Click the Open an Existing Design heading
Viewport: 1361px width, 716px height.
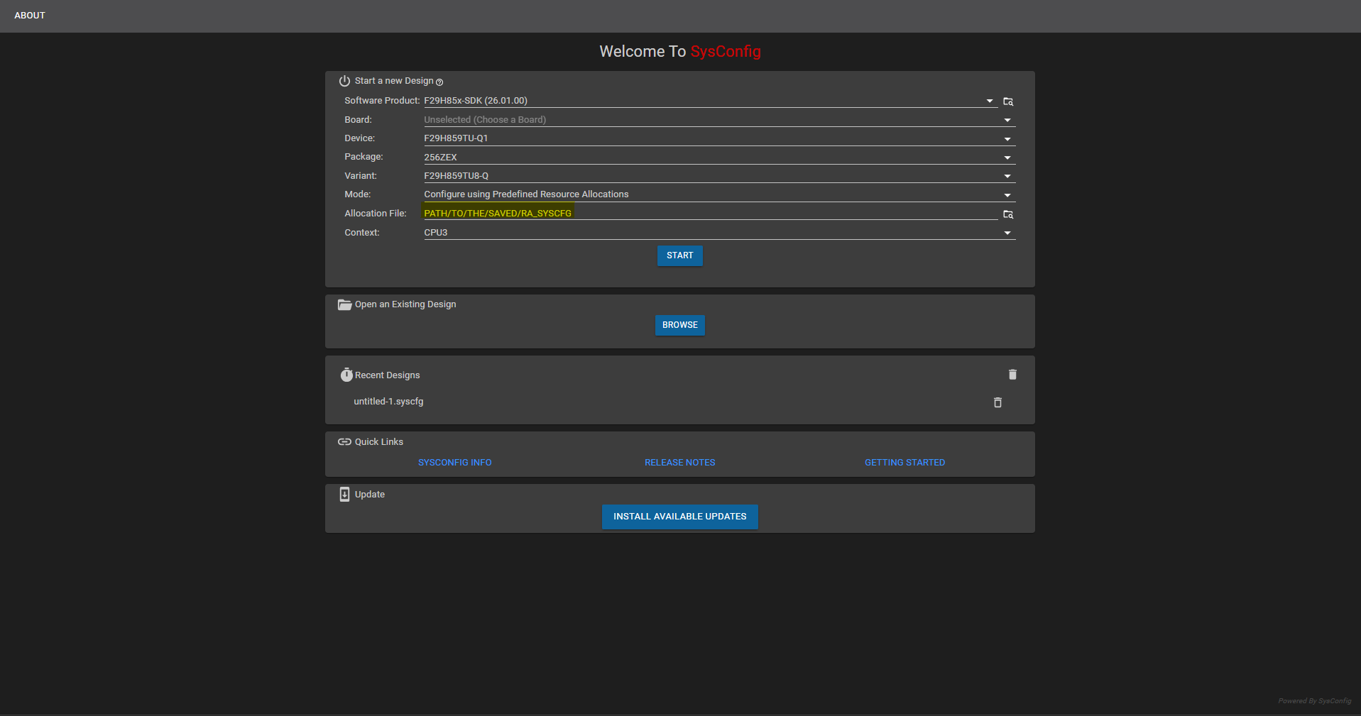click(405, 304)
